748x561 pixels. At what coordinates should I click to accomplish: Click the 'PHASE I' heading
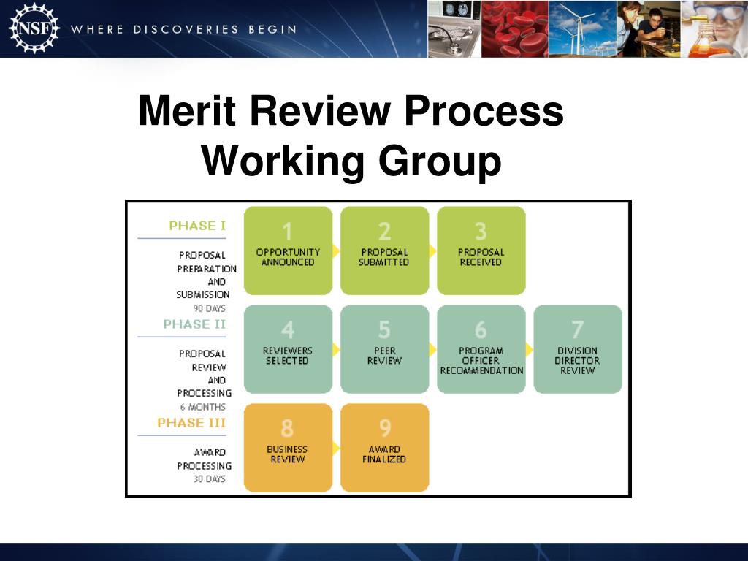197,226
